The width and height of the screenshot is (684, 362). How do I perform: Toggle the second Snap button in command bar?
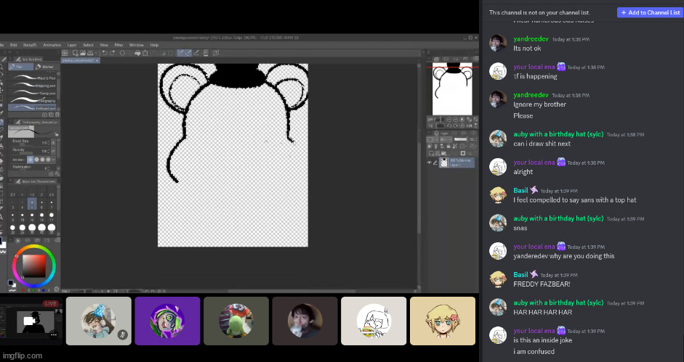[188, 53]
